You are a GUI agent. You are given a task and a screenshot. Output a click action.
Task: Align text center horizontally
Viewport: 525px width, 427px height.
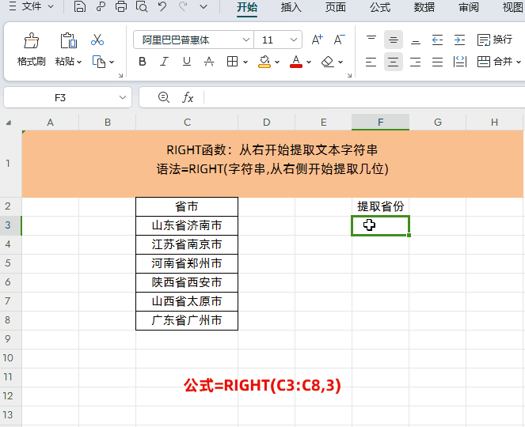394,62
